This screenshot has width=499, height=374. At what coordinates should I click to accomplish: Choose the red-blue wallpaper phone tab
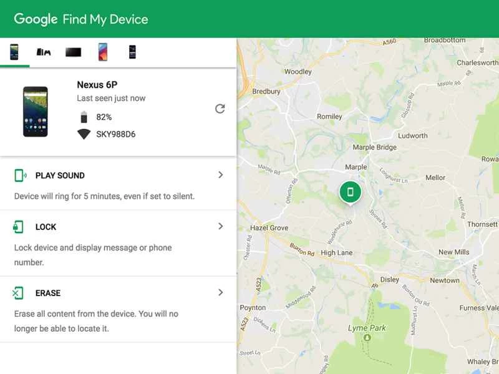(x=103, y=52)
